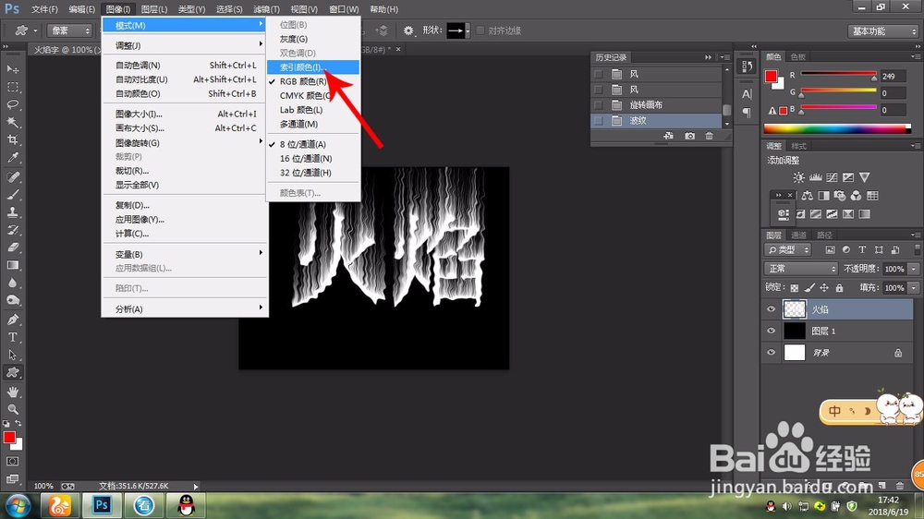Select the Eyedropper tool

click(12, 158)
